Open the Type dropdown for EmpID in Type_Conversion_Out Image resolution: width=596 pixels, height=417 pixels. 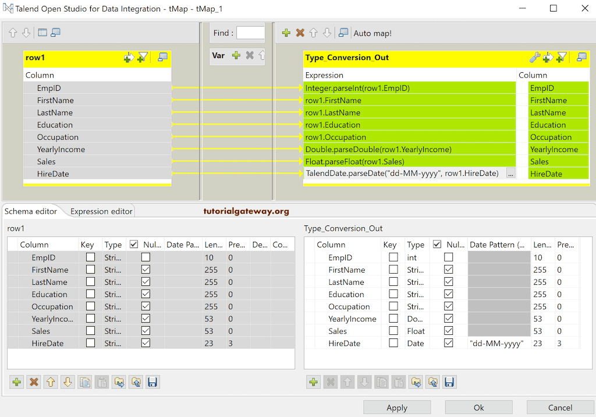click(x=416, y=257)
